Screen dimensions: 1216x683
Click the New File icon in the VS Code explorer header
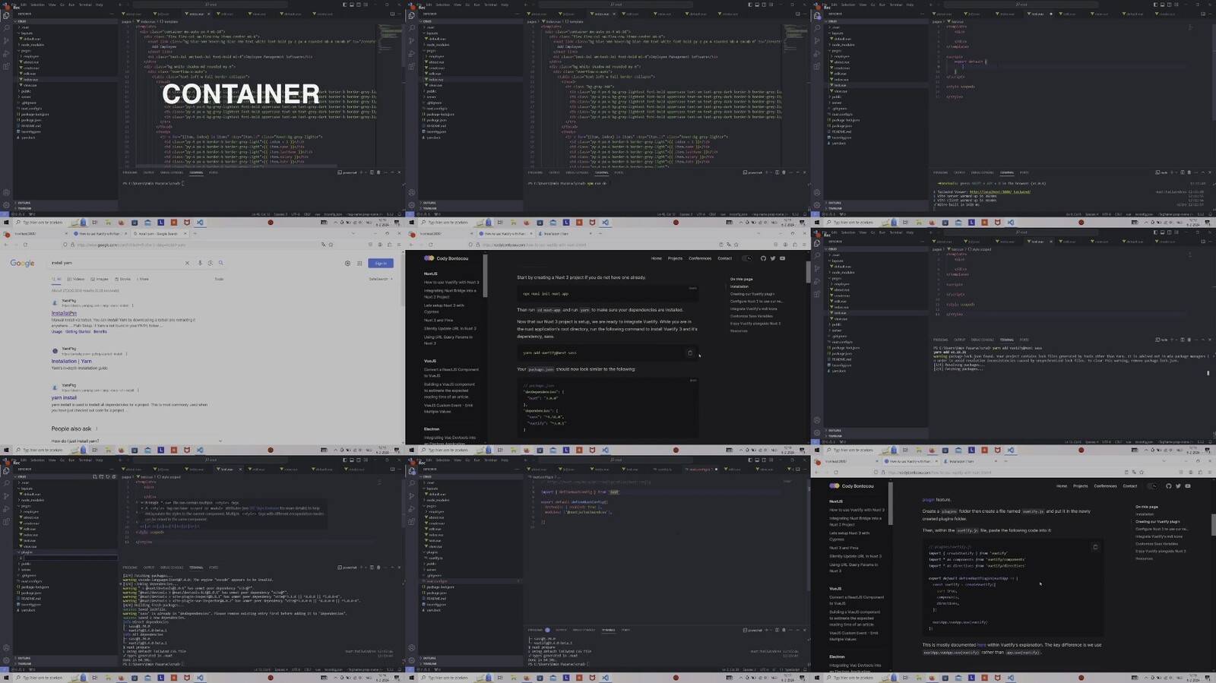coord(95,476)
